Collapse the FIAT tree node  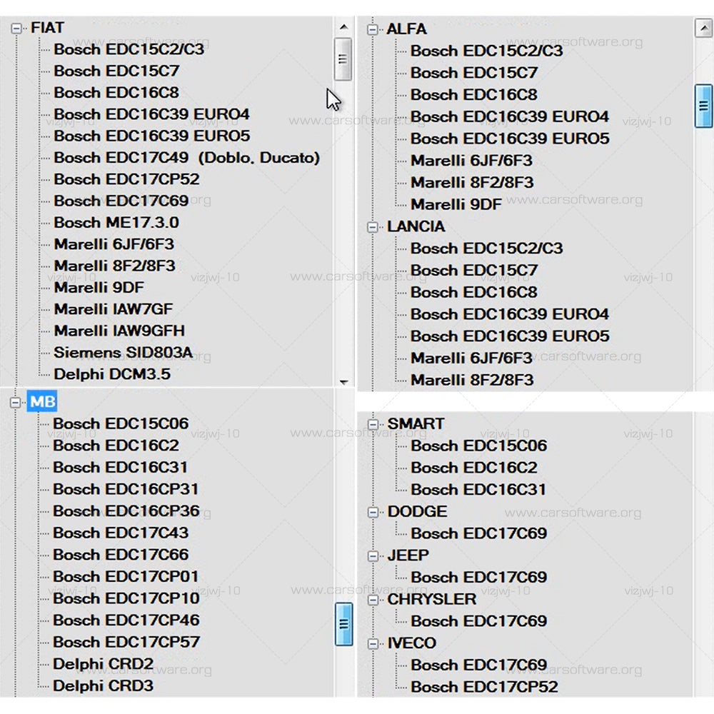click(x=16, y=29)
